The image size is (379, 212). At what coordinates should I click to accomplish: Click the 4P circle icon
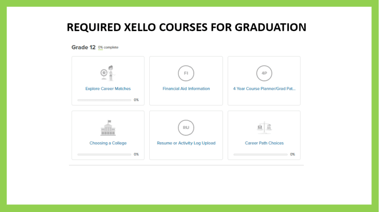point(264,73)
